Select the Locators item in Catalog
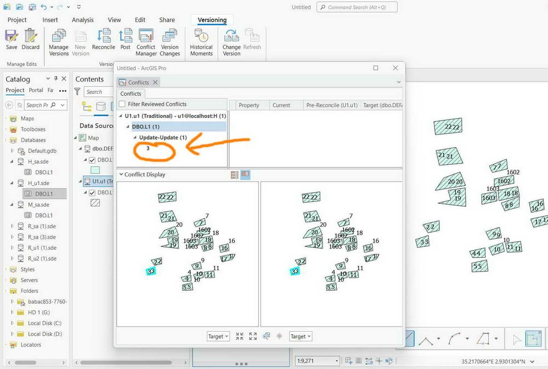 (31, 344)
